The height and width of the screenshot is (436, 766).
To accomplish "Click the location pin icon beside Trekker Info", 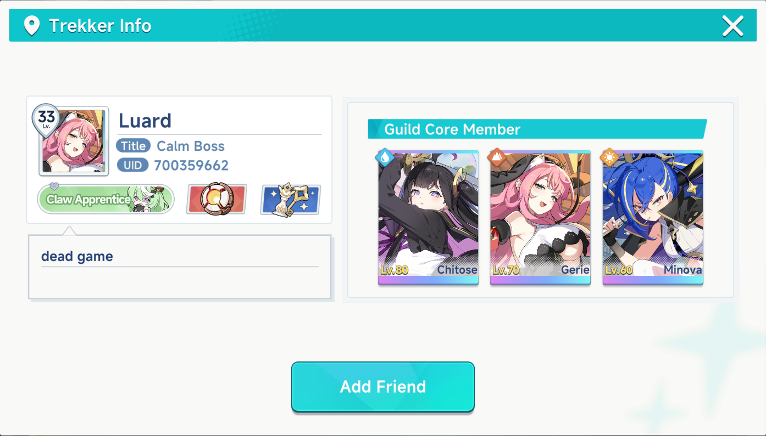I will coord(32,26).
